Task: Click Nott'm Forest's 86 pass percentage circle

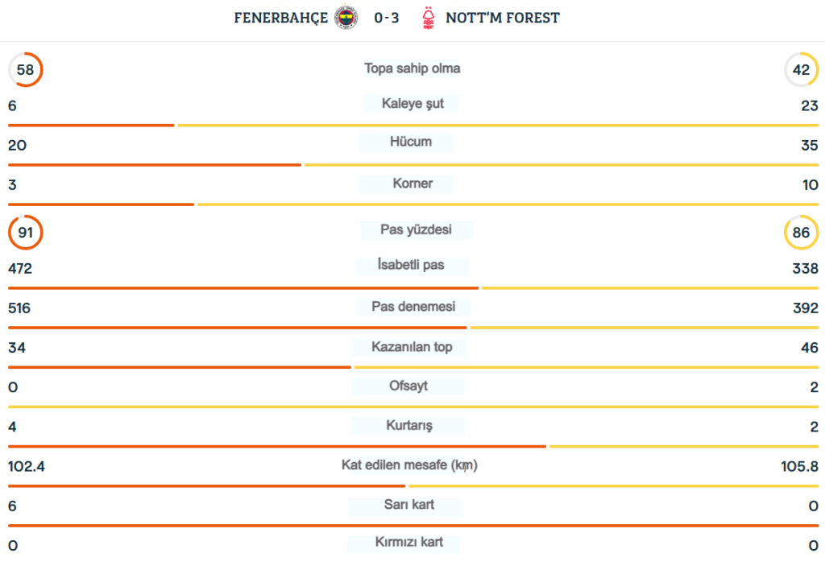Action: point(801,233)
